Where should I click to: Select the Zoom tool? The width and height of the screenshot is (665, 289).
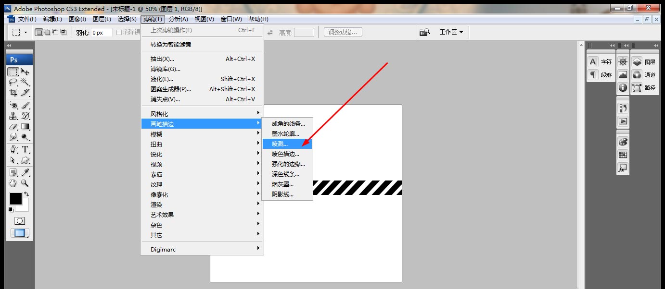click(x=26, y=183)
